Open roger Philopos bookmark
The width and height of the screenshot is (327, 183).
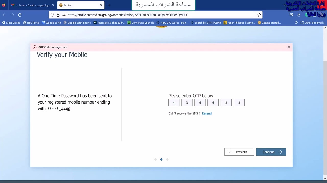point(239,23)
